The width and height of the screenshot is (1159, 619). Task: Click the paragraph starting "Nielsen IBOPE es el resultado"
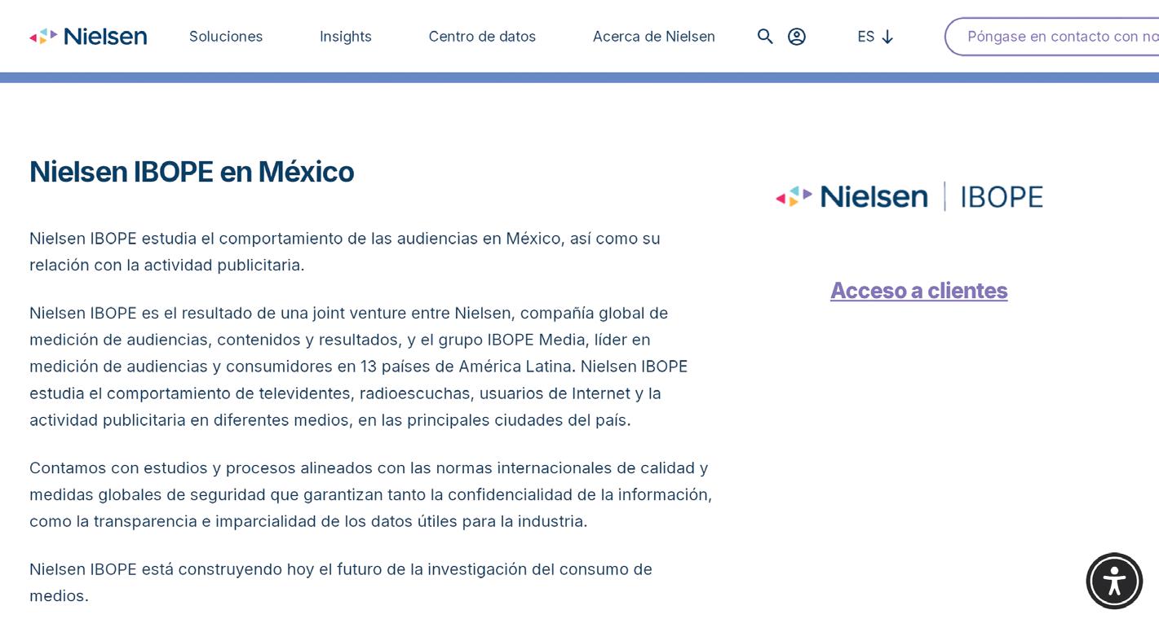coord(359,367)
